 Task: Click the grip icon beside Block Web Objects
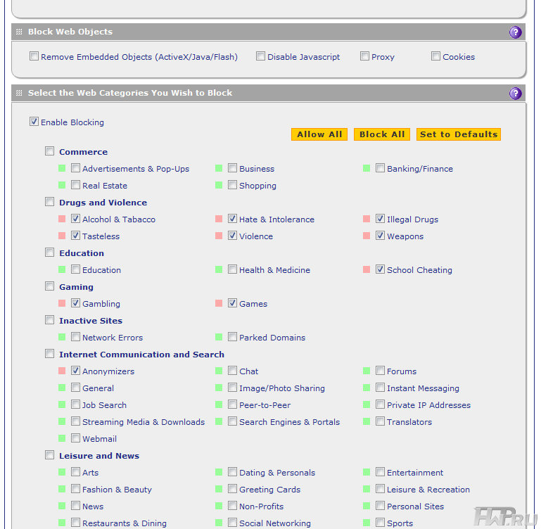pyautogui.click(x=20, y=32)
